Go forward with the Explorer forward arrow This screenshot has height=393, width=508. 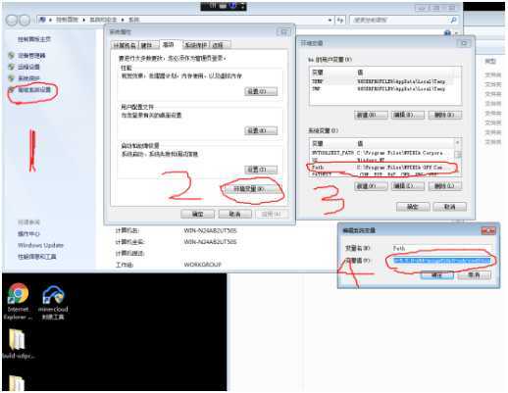coord(25,21)
